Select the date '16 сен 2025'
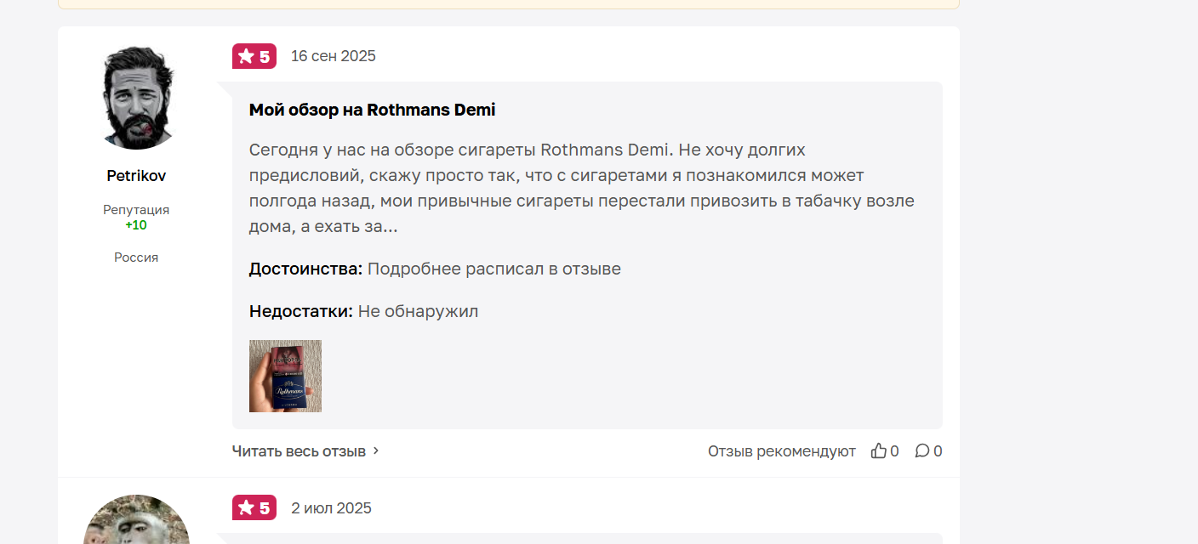This screenshot has height=544, width=1198. pos(334,56)
